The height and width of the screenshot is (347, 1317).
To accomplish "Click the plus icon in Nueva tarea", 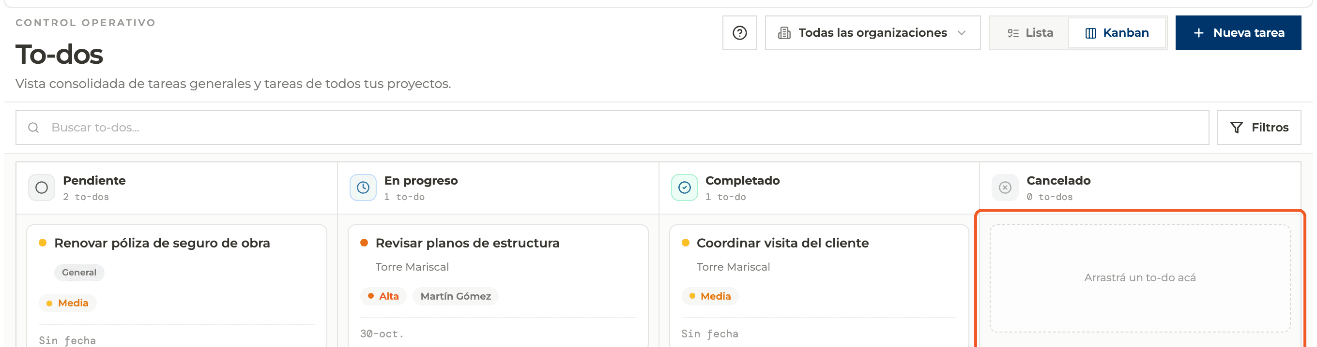I will tap(1198, 33).
